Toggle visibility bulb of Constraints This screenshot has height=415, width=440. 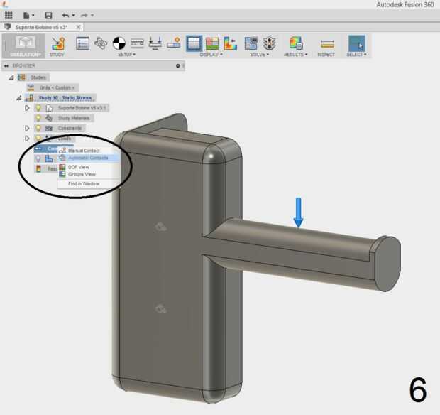click(38, 128)
